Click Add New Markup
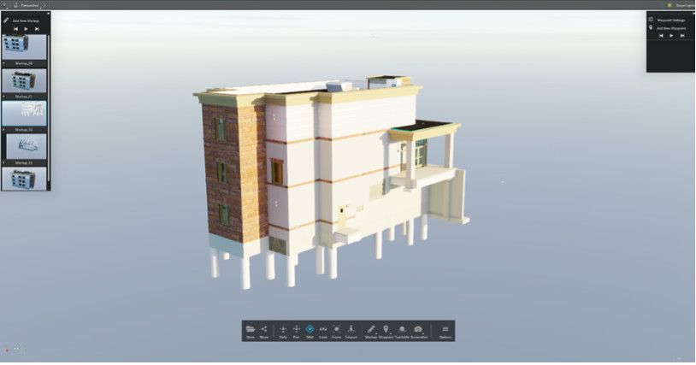 (x=26, y=20)
